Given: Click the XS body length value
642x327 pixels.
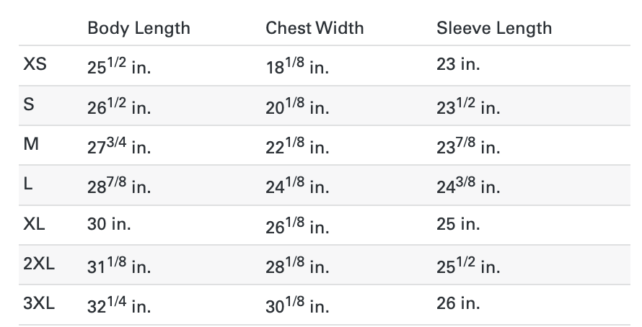Looking at the screenshot, I should [119, 66].
